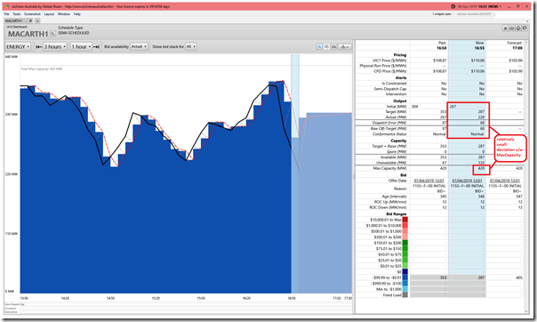Click the VIC1 Price Now value $110.06

point(477,60)
